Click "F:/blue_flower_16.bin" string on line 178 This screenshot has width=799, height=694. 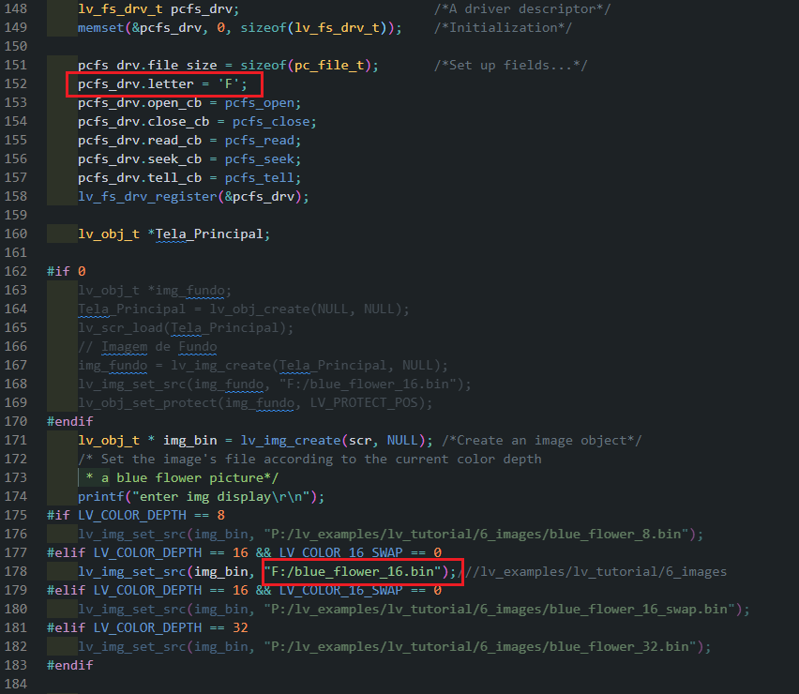point(352,571)
